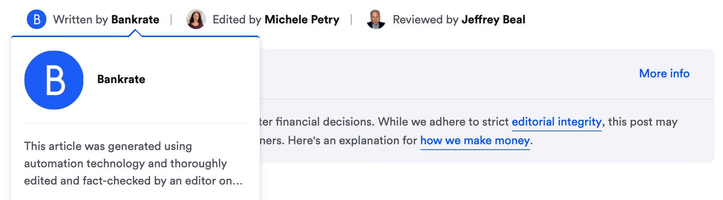Click the "Written by" label

80,19
